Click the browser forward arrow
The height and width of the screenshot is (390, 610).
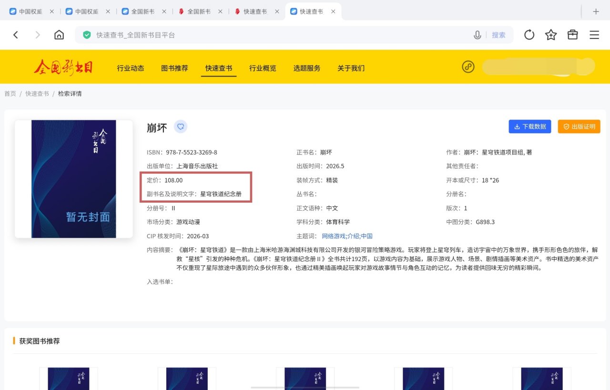38,35
